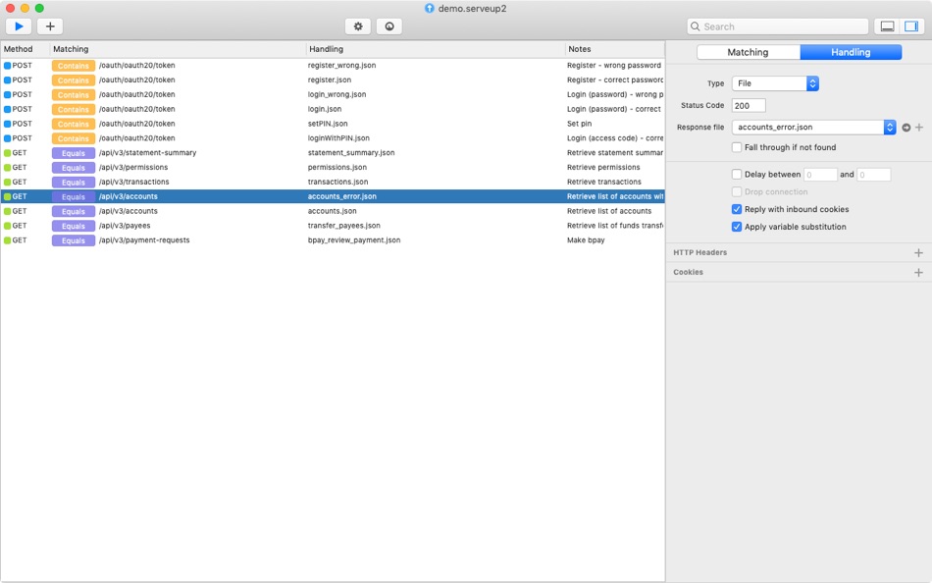Toggle the right sidebar panel icon

[x=911, y=26]
